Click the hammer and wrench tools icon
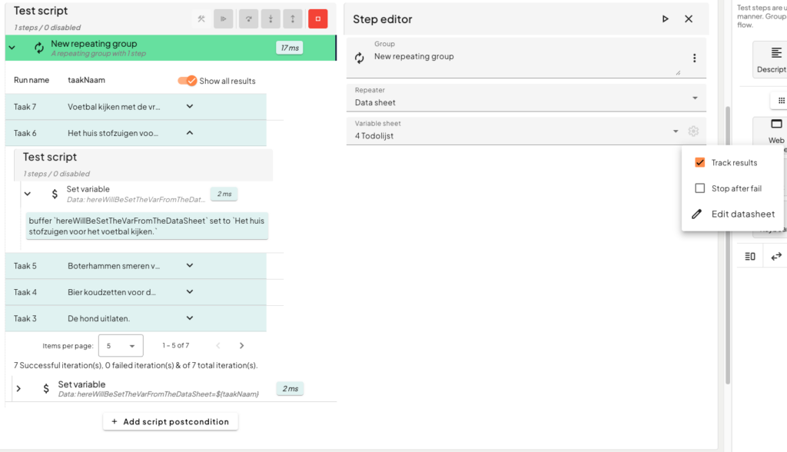The width and height of the screenshot is (787, 452). point(201,19)
